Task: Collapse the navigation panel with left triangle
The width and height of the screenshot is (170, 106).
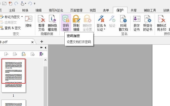Action: coord(46,48)
